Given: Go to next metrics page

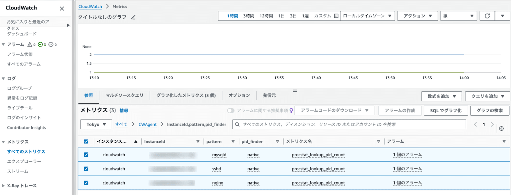Looking at the screenshot, I should click(492, 124).
